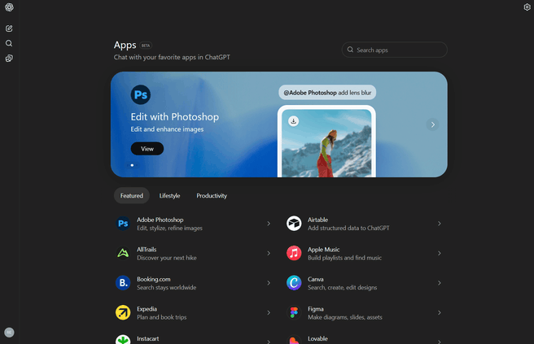Click the 'AllTrails' app name
This screenshot has height=344, width=534.
tap(147, 250)
